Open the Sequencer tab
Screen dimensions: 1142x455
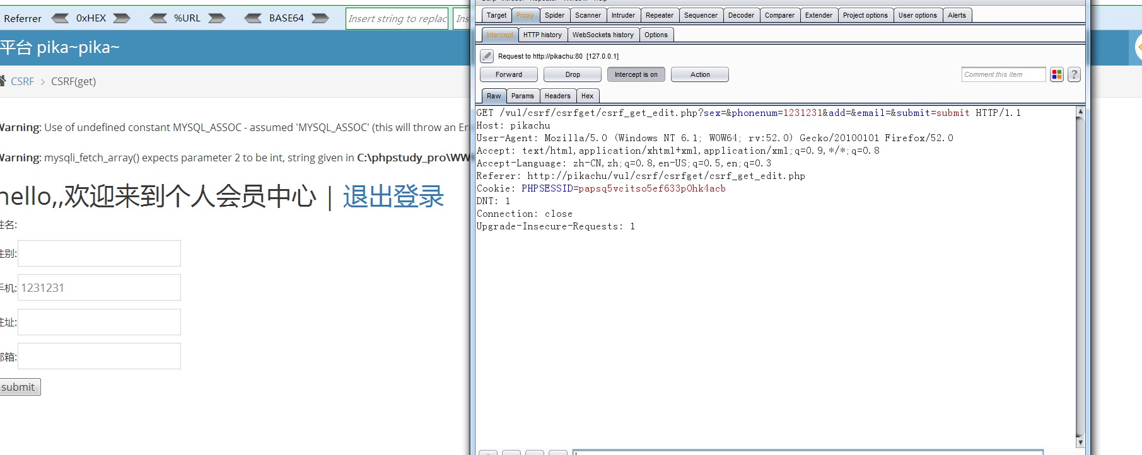[701, 15]
